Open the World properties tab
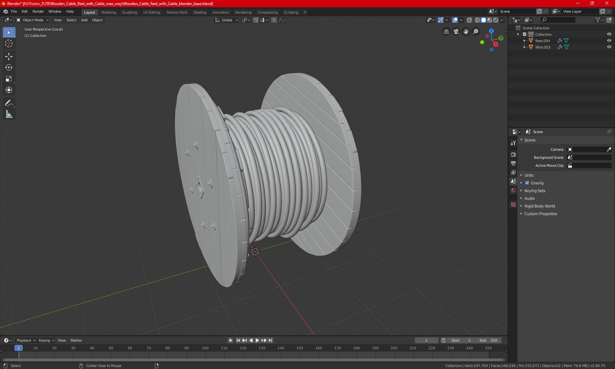615x369 pixels. pos(513,191)
